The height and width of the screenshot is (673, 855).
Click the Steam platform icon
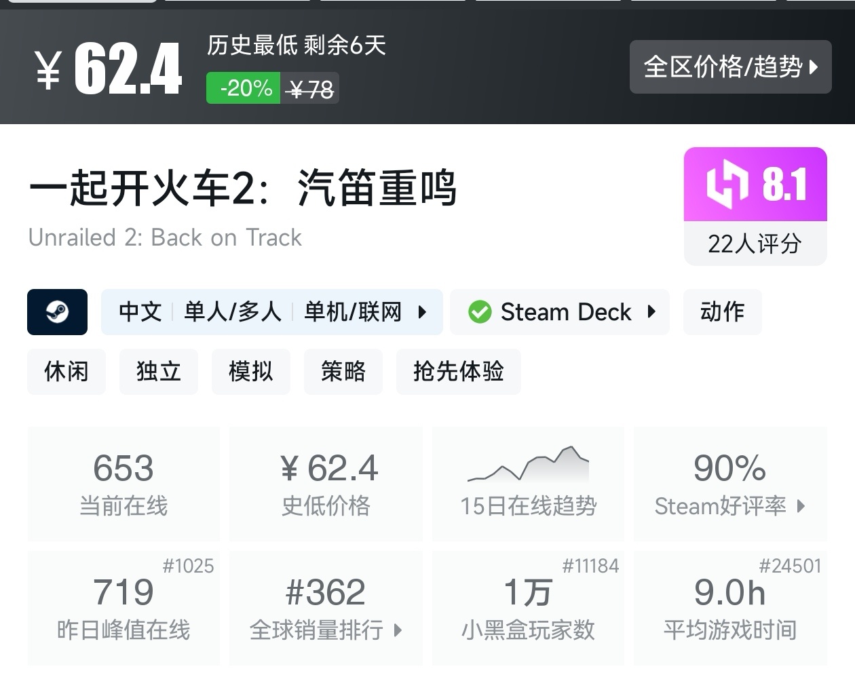coord(57,312)
